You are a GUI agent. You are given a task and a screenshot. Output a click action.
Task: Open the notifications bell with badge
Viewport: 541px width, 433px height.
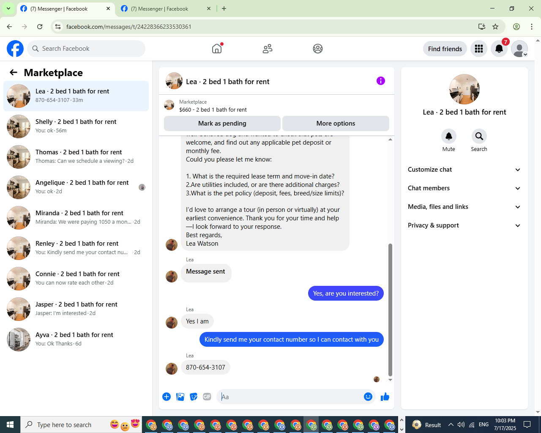[x=499, y=49]
